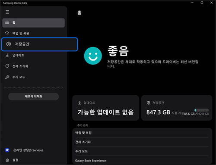This screenshot has height=165, width=216.
Task: Click the reset circular arrow icon
Action: [x=7, y=66]
